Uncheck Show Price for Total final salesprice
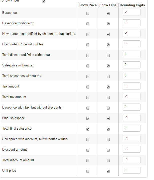 pos(88,129)
